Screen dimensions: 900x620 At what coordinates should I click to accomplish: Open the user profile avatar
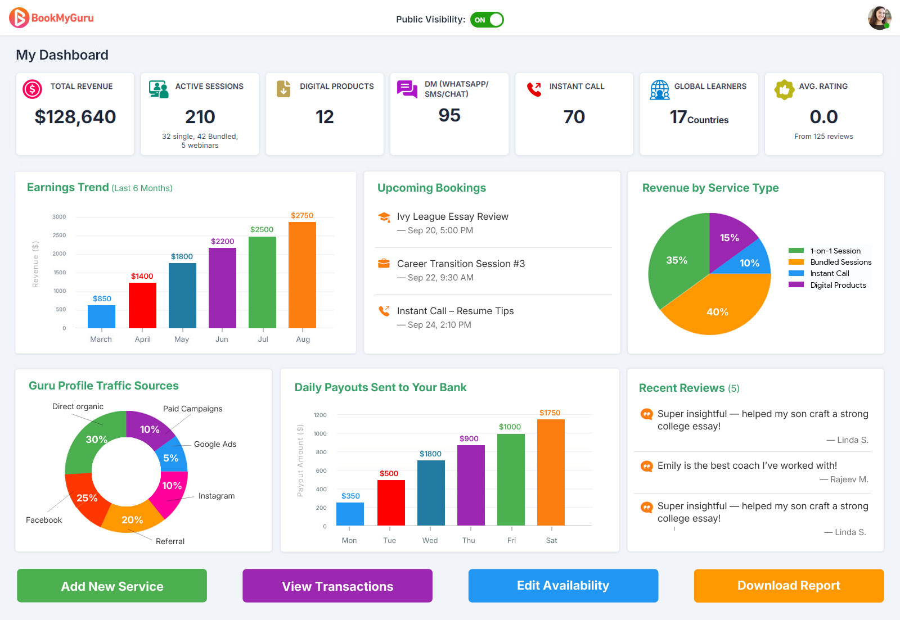point(879,18)
